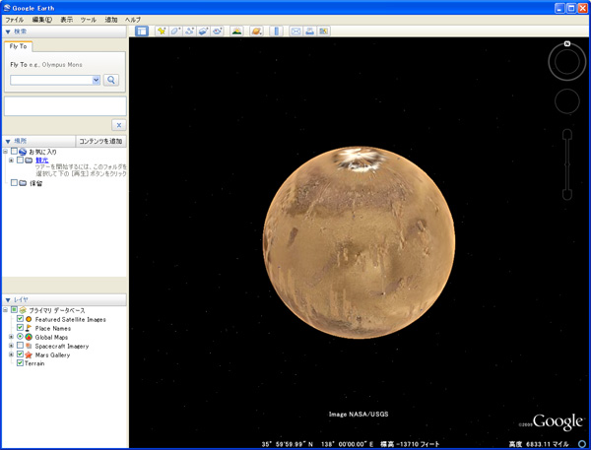Click the print toolbar icon
The height and width of the screenshot is (450, 591).
click(309, 32)
